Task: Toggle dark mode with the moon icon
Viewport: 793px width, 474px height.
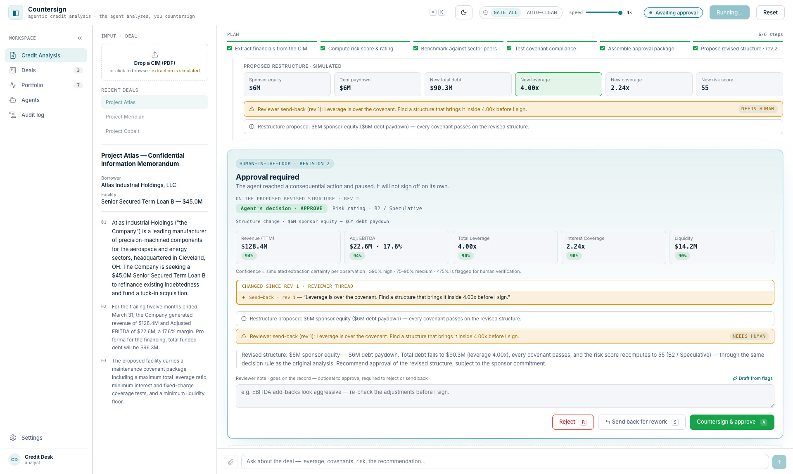Action: click(x=464, y=12)
